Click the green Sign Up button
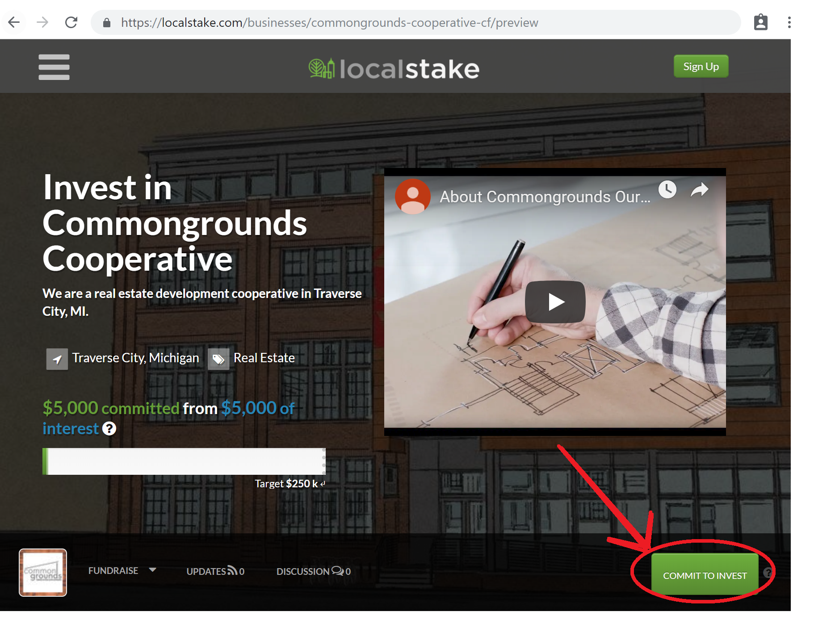The width and height of the screenshot is (831, 628). point(701,67)
